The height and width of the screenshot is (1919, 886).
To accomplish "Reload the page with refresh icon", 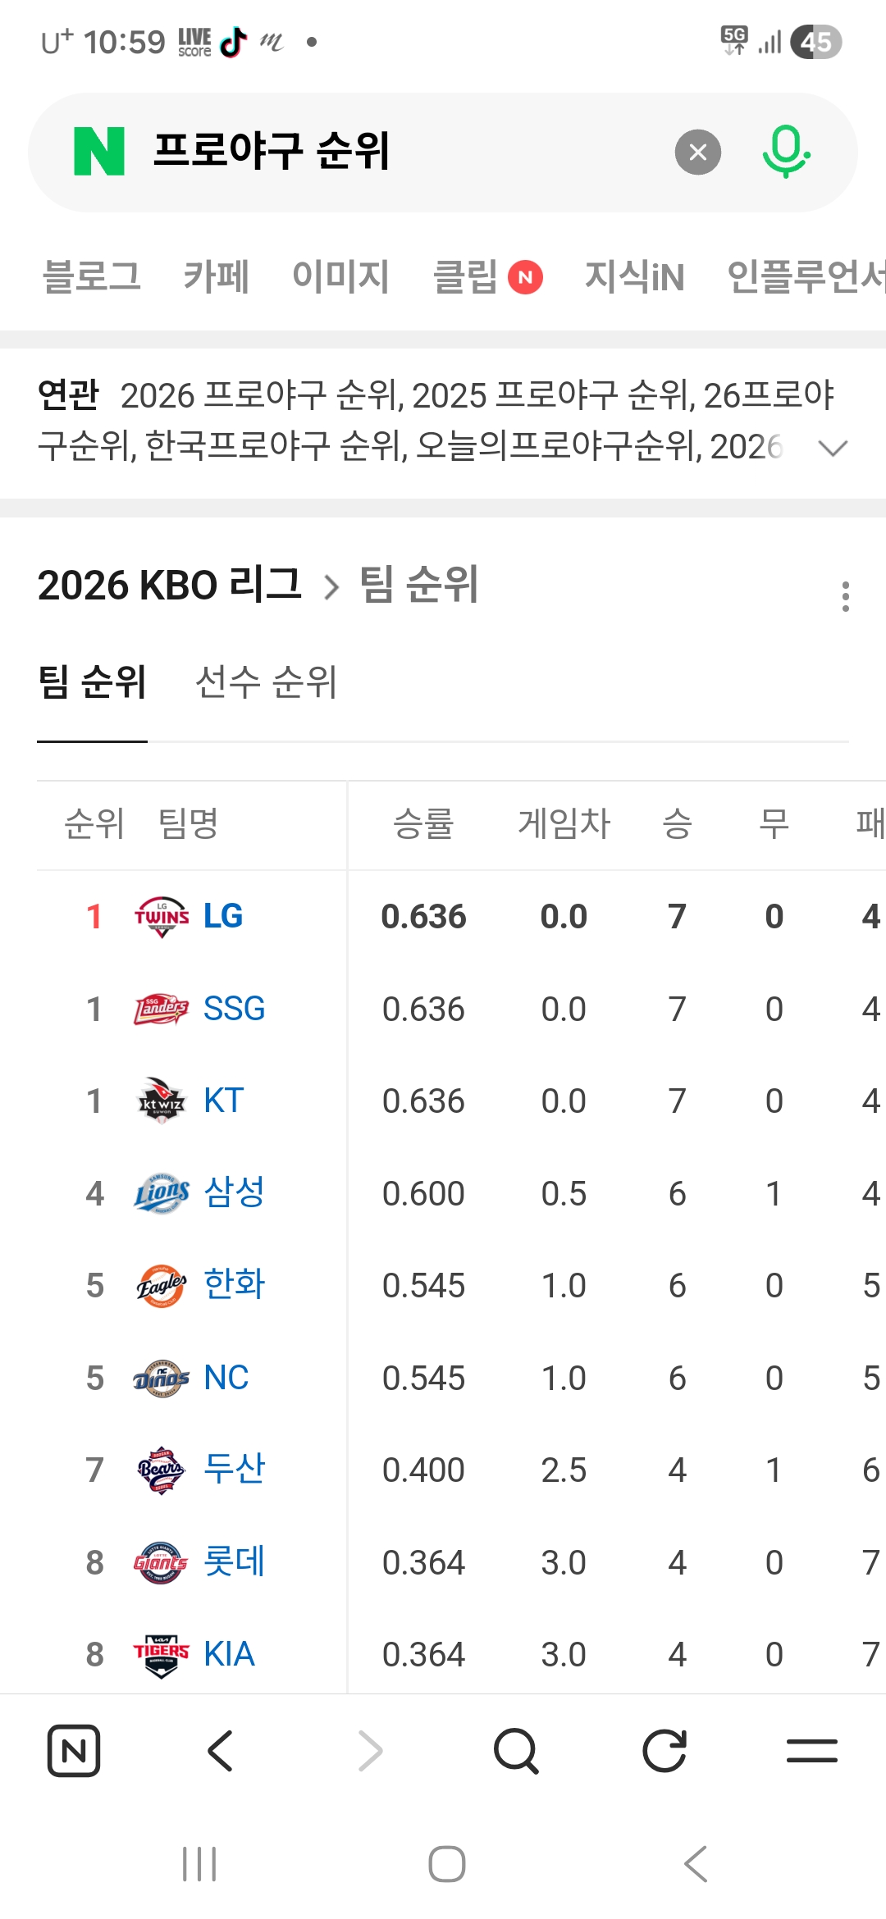I will [664, 1751].
